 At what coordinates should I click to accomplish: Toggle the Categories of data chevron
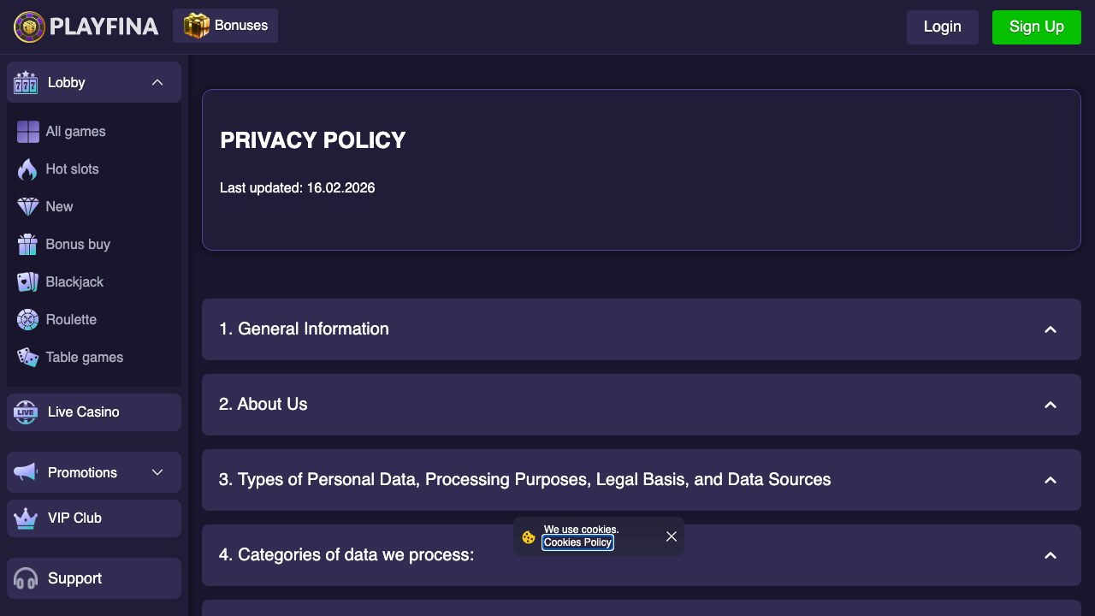point(1051,555)
